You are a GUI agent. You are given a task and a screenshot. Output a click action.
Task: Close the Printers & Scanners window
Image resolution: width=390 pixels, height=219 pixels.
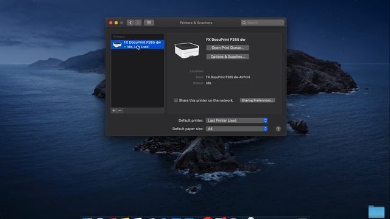point(111,23)
